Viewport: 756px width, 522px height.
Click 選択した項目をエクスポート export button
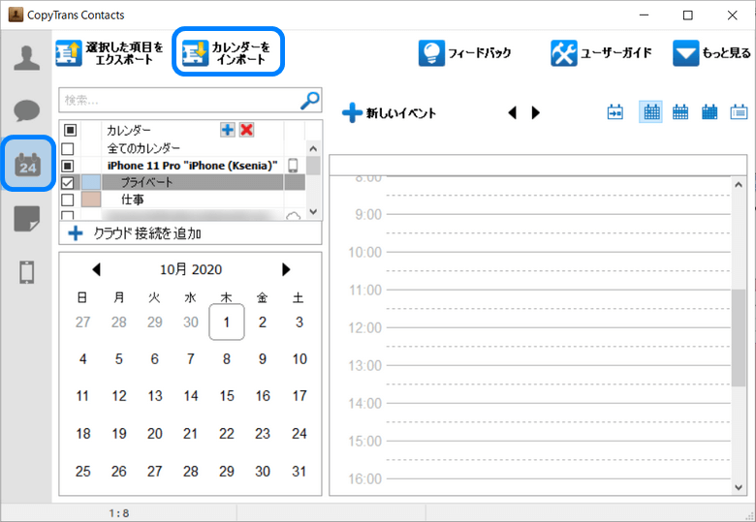tap(110, 53)
